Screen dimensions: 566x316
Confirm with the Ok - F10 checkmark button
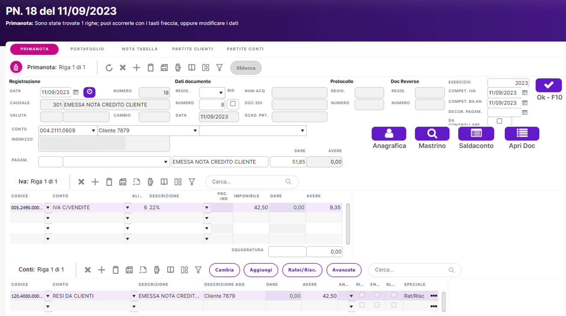tap(549, 85)
